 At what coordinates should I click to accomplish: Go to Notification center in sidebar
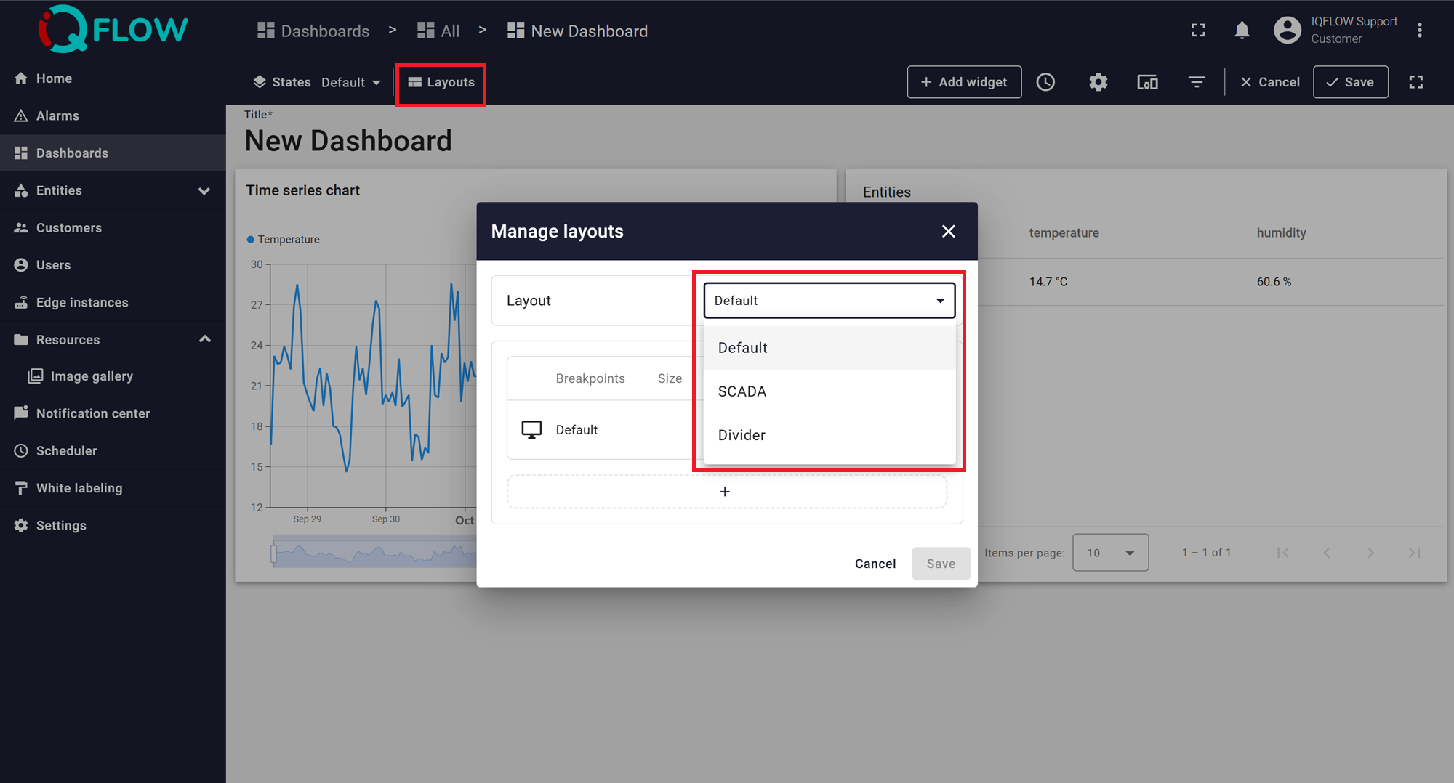coord(92,413)
